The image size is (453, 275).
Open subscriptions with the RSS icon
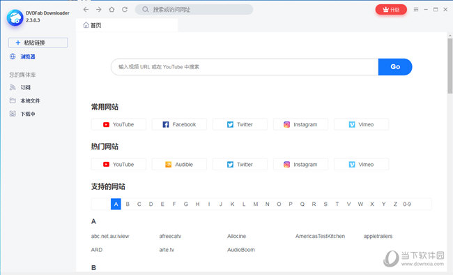20,87
